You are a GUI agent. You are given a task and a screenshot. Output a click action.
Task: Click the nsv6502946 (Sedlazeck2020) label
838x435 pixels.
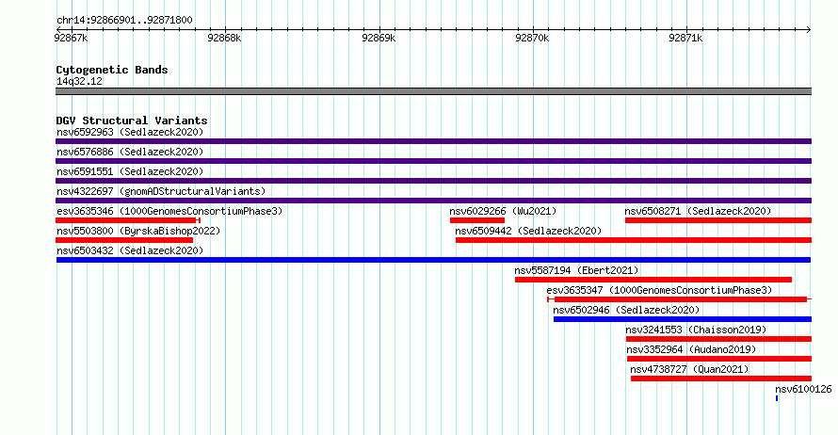tap(626, 310)
